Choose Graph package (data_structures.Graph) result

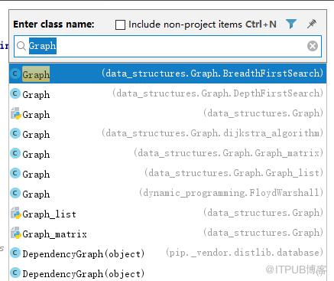pos(167,113)
